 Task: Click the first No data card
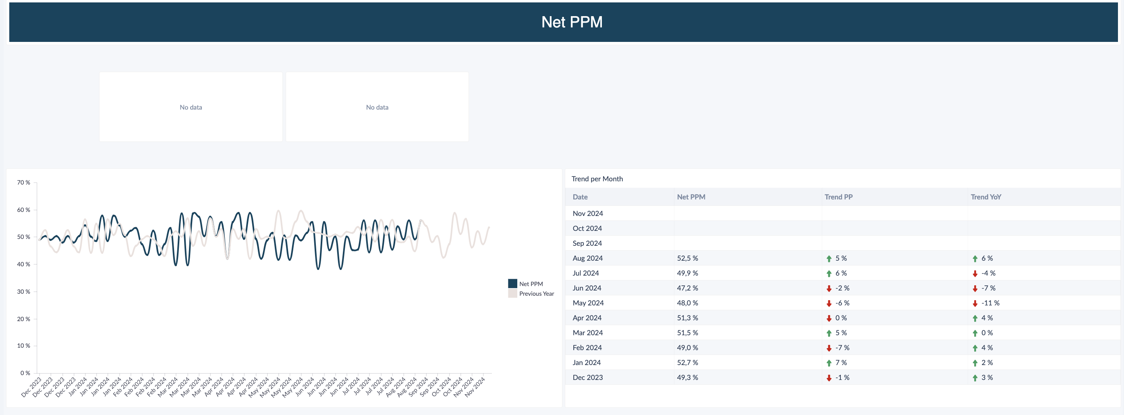pyautogui.click(x=191, y=107)
